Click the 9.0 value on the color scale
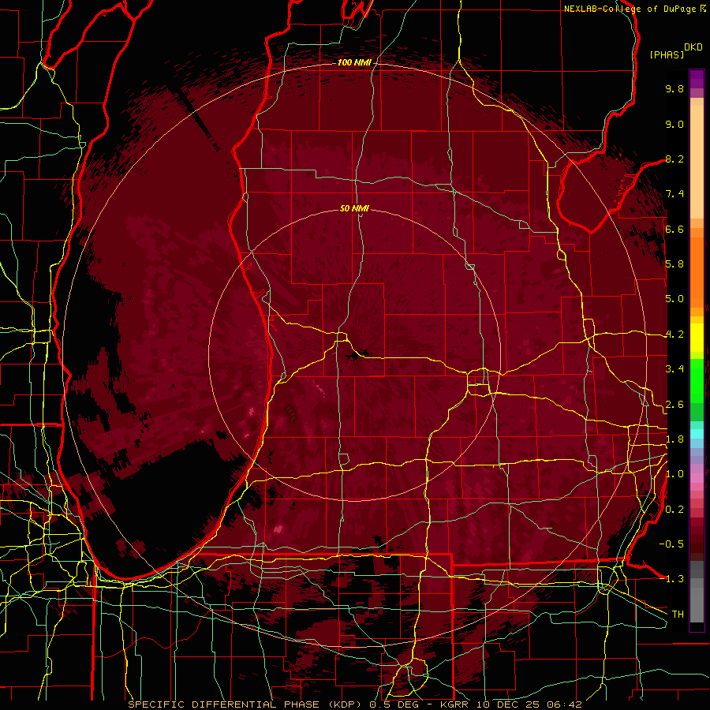710x710 pixels. pos(674,124)
